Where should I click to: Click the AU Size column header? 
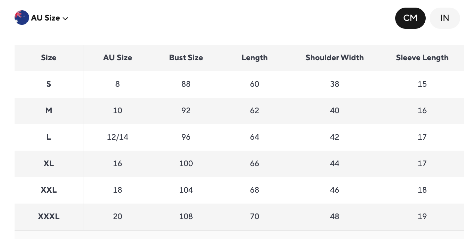pyautogui.click(x=117, y=58)
